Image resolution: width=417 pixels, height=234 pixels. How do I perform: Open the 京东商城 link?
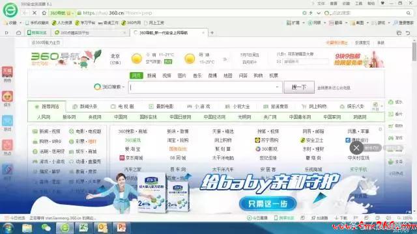132,158
